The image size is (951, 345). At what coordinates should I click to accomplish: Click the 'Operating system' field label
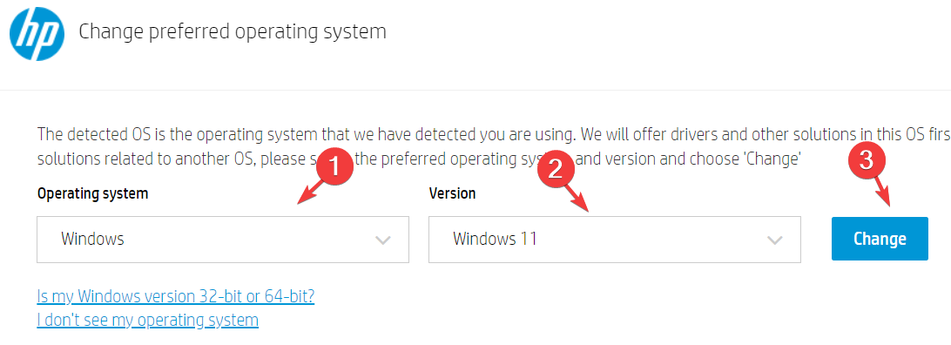[x=93, y=193]
